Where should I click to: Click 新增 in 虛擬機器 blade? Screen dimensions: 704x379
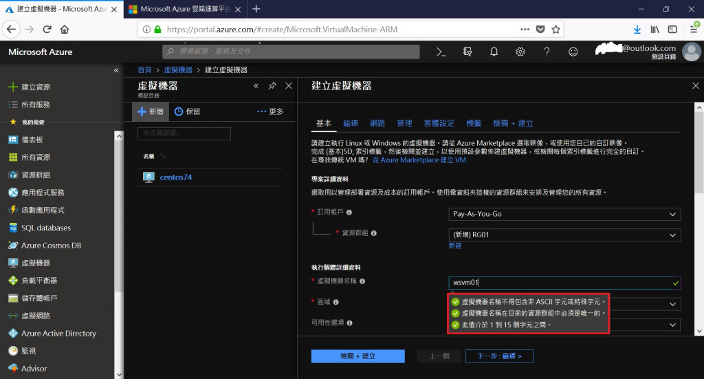(151, 112)
